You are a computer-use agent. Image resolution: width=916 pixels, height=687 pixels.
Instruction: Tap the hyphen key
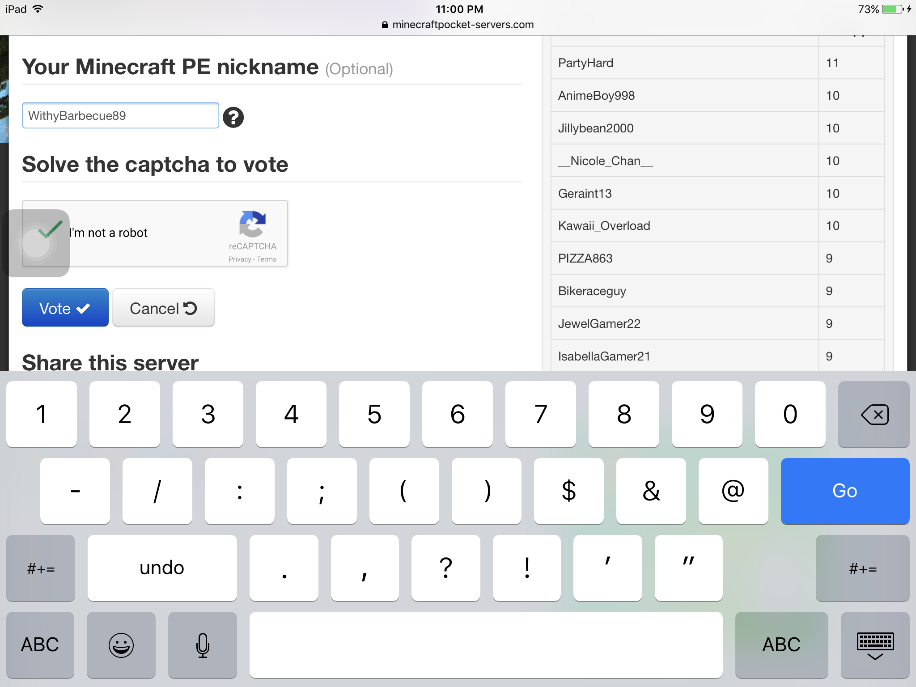point(75,491)
